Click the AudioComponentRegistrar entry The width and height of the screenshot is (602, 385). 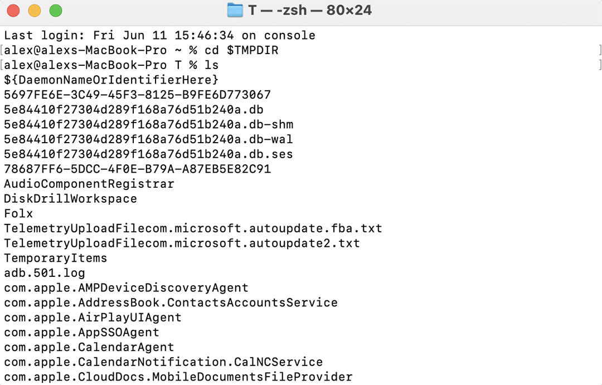(x=89, y=184)
